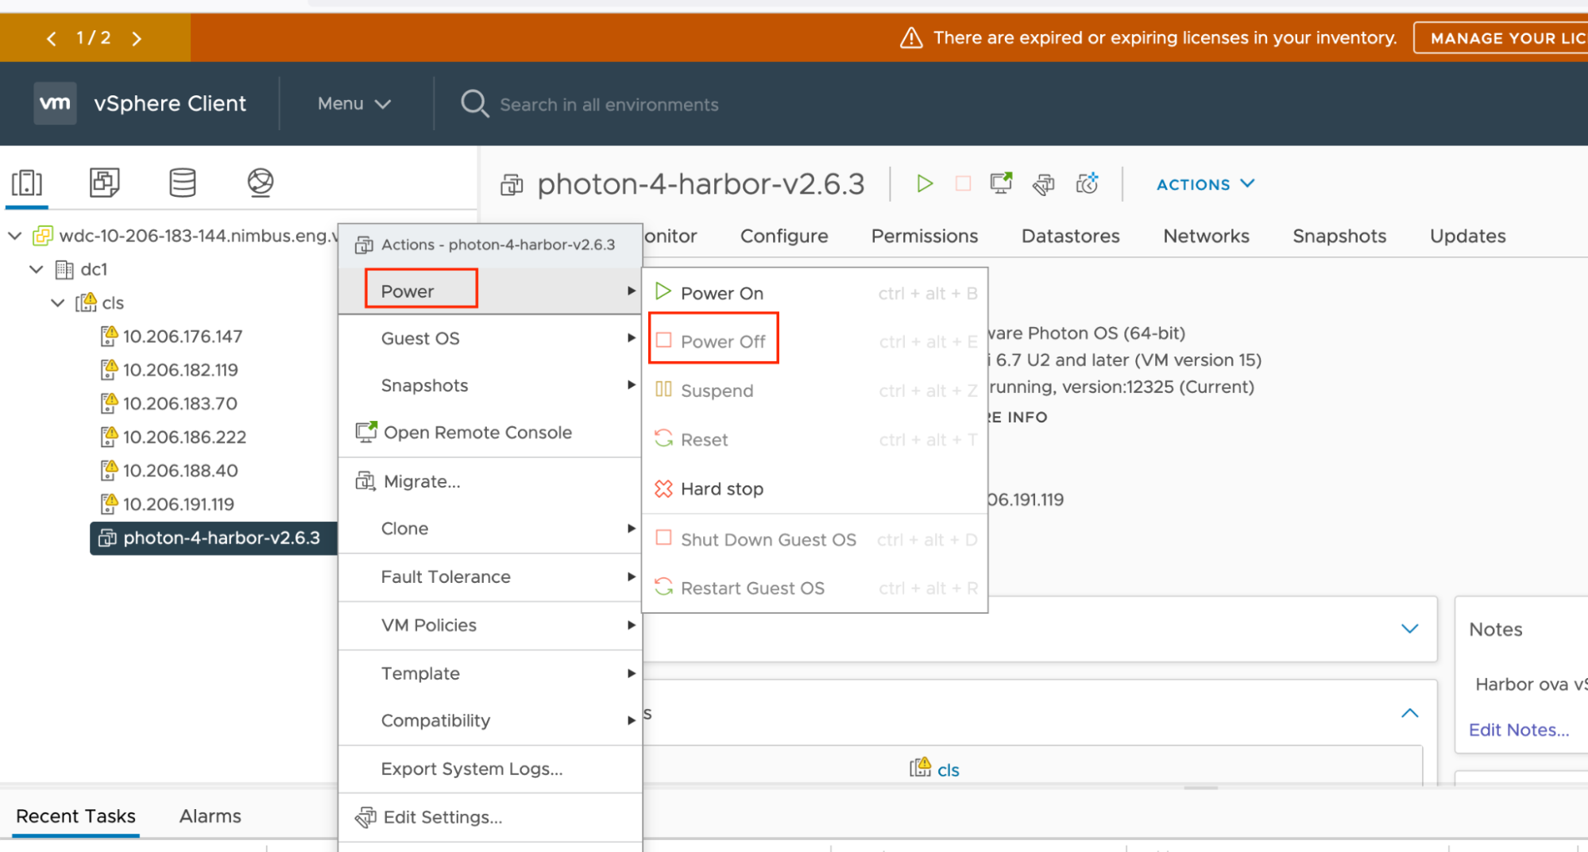Select Power Off in Power submenu
This screenshot has width=1588, height=852.
(815, 341)
